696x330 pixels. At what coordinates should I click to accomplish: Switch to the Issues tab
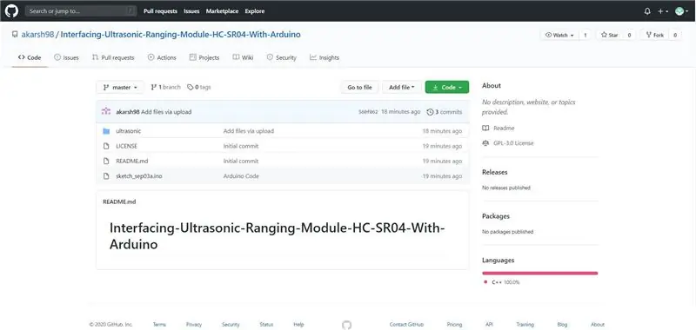pos(66,57)
